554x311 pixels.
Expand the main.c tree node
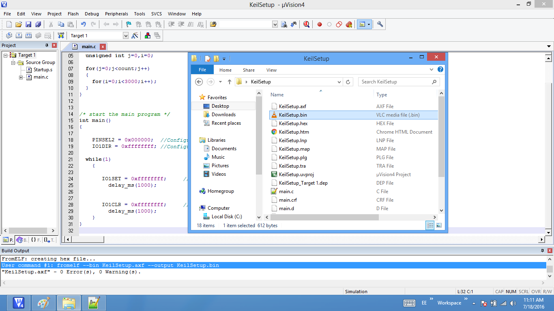point(21,77)
